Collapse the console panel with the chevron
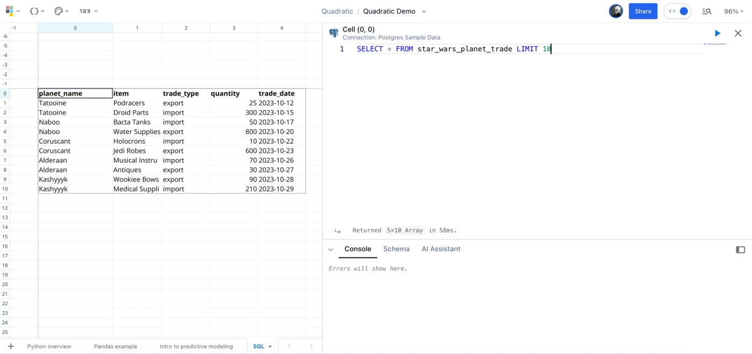The height and width of the screenshot is (354, 752). [331, 249]
